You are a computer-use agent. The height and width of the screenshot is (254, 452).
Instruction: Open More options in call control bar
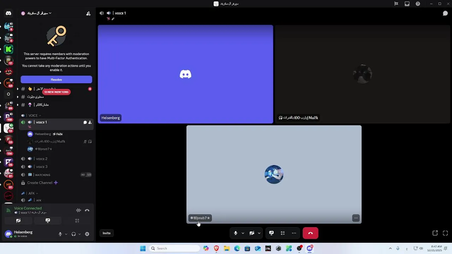tap(294, 233)
